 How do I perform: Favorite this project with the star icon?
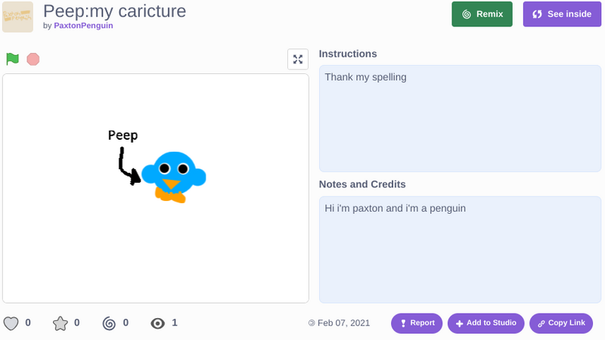(60, 323)
